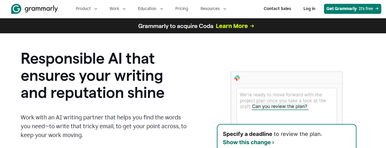Click the grammarly wordmark text
The image size is (386, 148).
[x=41, y=9]
